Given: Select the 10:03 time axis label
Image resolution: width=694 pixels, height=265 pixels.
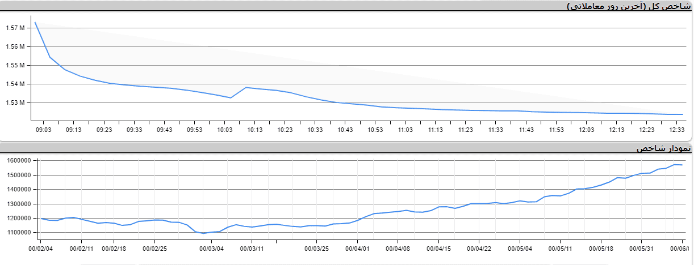Looking at the screenshot, I should point(224,130).
